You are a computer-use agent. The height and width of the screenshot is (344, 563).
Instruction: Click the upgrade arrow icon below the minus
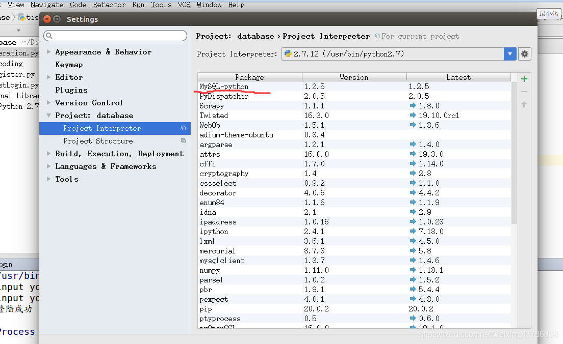(524, 104)
